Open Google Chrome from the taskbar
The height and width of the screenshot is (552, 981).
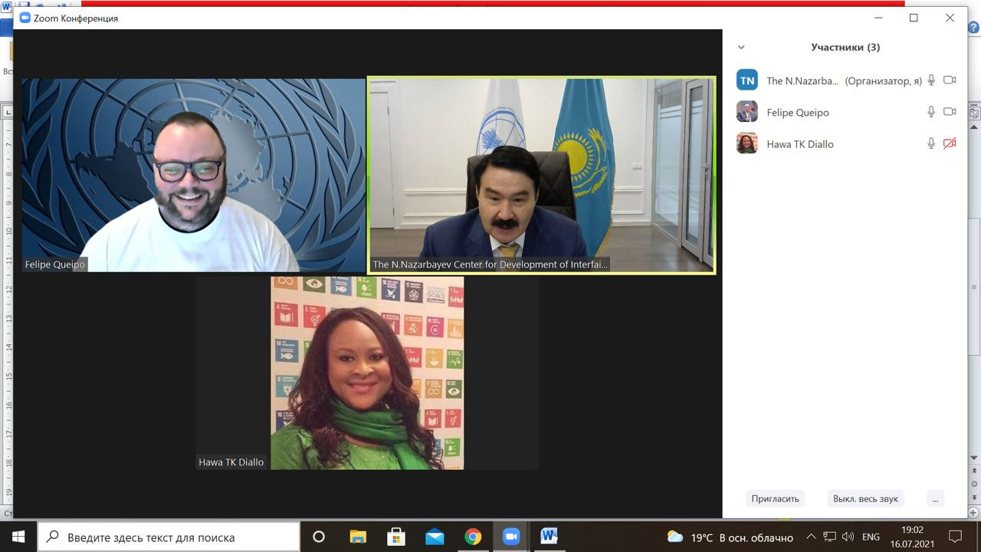click(x=473, y=537)
